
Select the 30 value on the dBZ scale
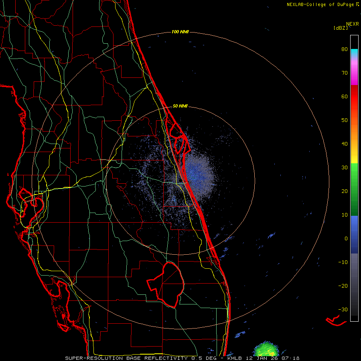click(x=345, y=168)
